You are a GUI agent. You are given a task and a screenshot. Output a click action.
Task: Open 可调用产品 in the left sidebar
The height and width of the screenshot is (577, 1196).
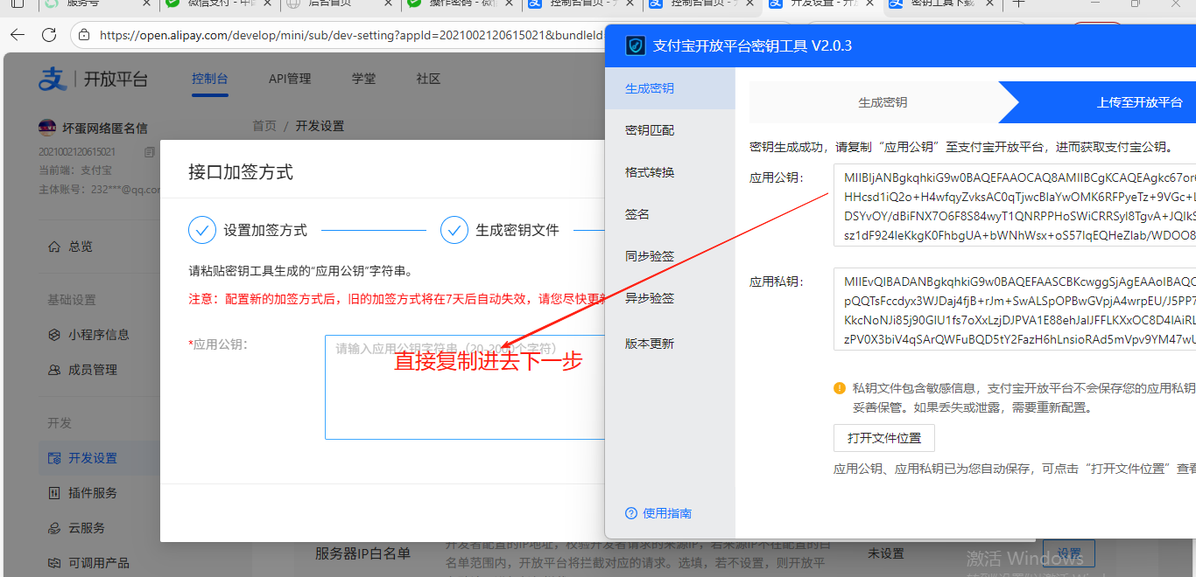click(x=100, y=563)
